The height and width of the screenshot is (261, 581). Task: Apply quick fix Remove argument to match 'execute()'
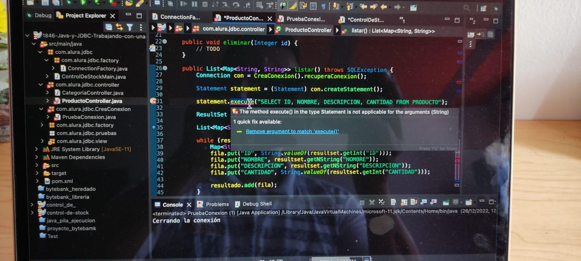pos(292,131)
